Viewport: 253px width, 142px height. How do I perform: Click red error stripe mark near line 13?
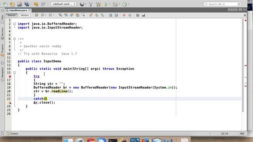pos(245,65)
